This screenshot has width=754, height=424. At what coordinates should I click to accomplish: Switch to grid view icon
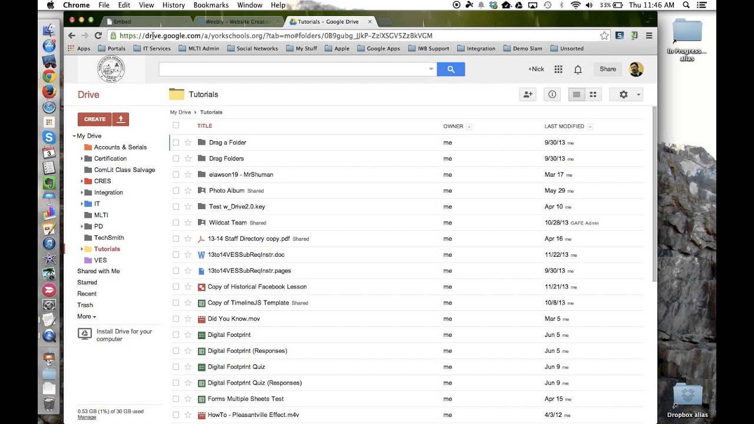[593, 94]
